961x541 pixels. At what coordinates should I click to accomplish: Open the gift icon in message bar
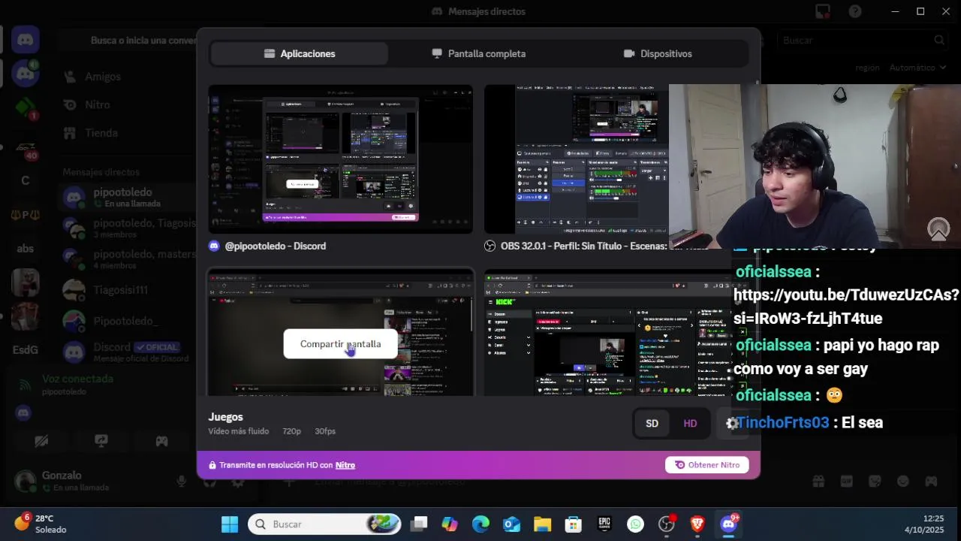pos(818,481)
